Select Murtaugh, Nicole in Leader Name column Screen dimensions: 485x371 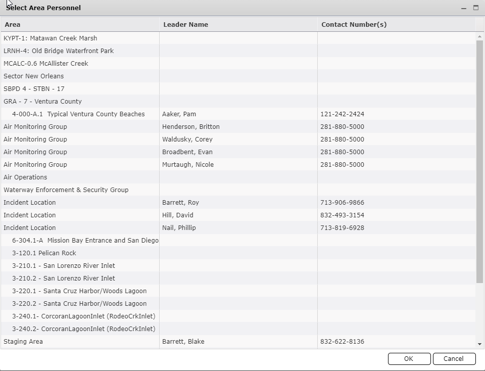pyautogui.click(x=188, y=164)
